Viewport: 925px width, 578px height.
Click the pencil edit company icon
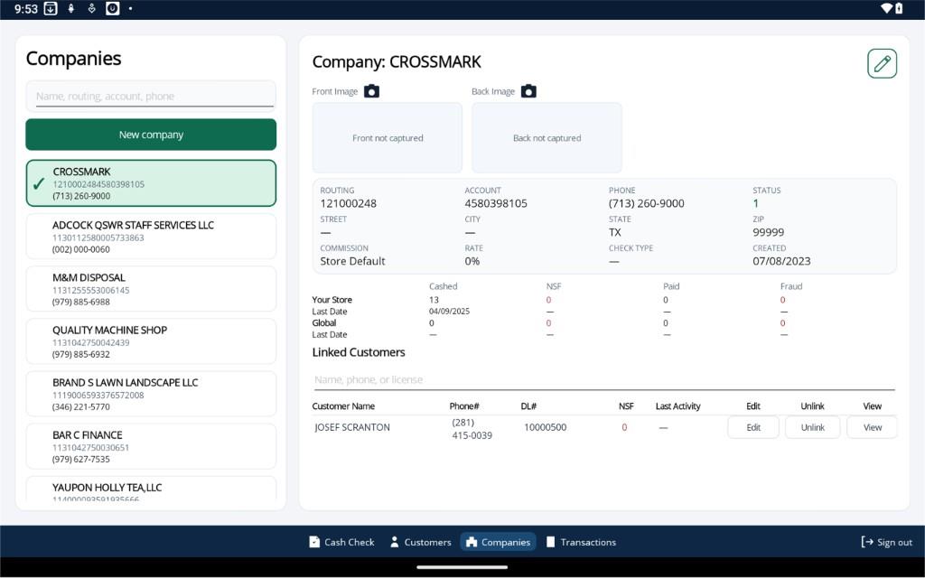[x=882, y=64]
